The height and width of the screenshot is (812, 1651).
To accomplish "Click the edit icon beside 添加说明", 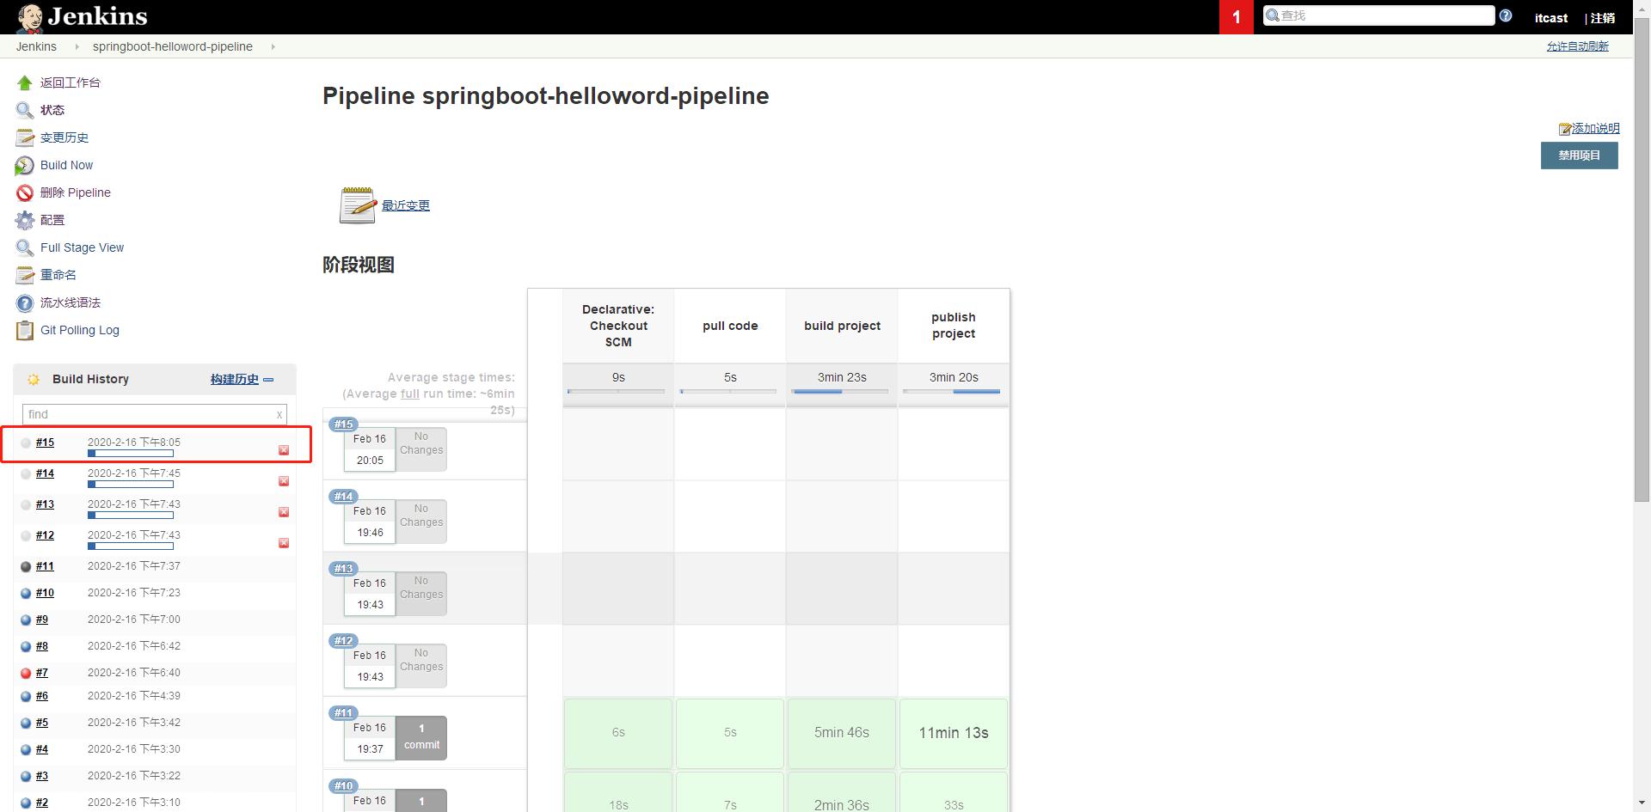I will point(1565,129).
